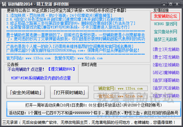This screenshot has width=183, height=127.
Task: Click the anniversary event banner 打开一周年活动庆典
Action: tap(93, 105)
